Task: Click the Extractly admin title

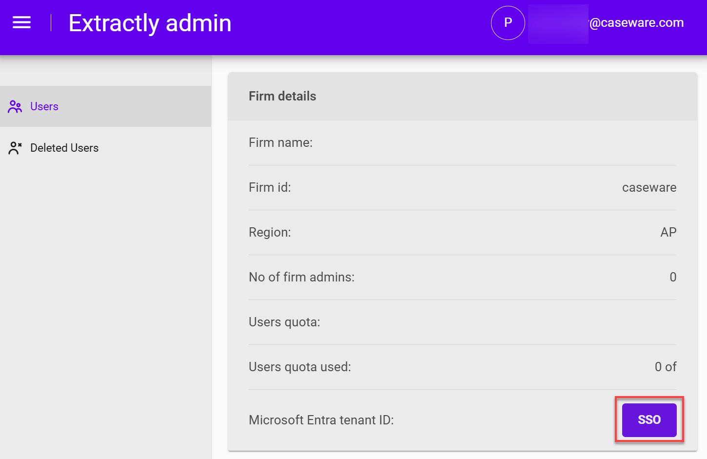Action: click(150, 22)
